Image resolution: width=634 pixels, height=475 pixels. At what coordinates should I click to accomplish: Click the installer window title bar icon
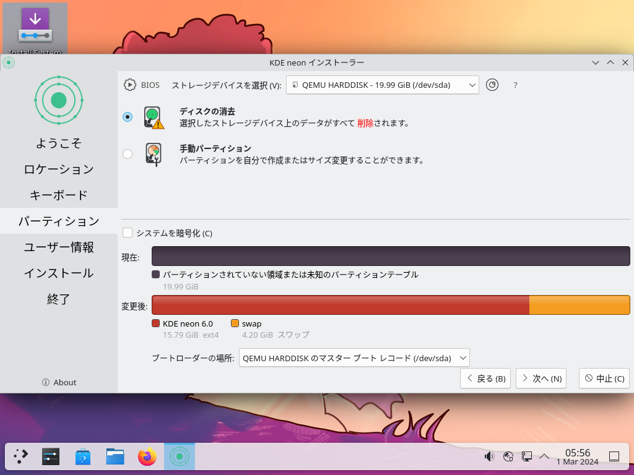pyautogui.click(x=9, y=62)
